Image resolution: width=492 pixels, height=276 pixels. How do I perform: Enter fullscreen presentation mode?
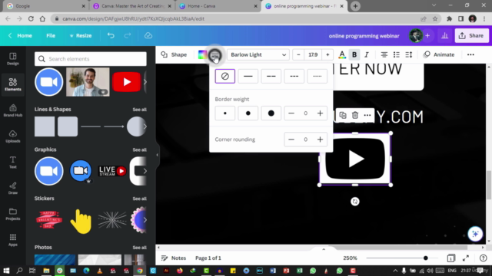(x=466, y=258)
